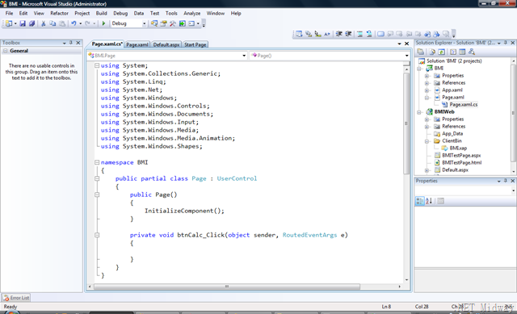Click the Properties object selector combo box
The image size is (517, 314).
[x=465, y=190]
